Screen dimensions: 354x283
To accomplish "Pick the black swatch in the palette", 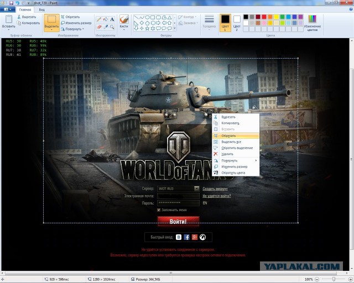I will pyautogui.click(x=246, y=17).
